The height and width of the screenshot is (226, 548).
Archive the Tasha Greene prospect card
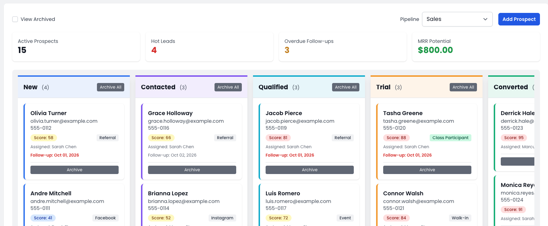click(427, 170)
